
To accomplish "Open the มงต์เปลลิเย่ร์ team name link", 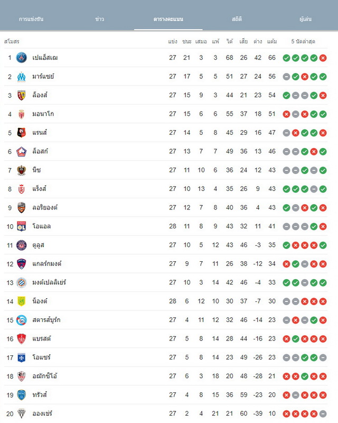I will point(49,282).
